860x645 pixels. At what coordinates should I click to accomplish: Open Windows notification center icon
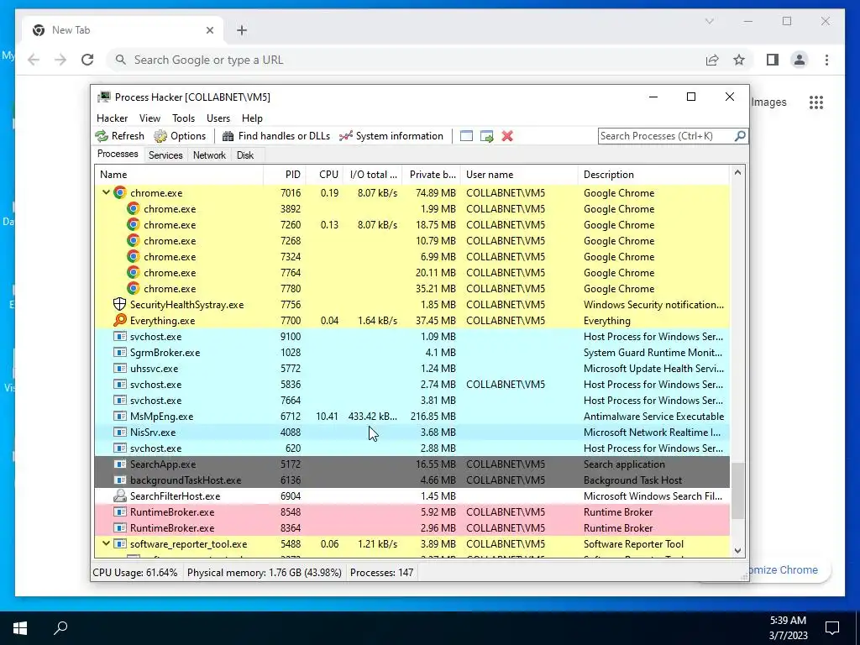coord(832,627)
